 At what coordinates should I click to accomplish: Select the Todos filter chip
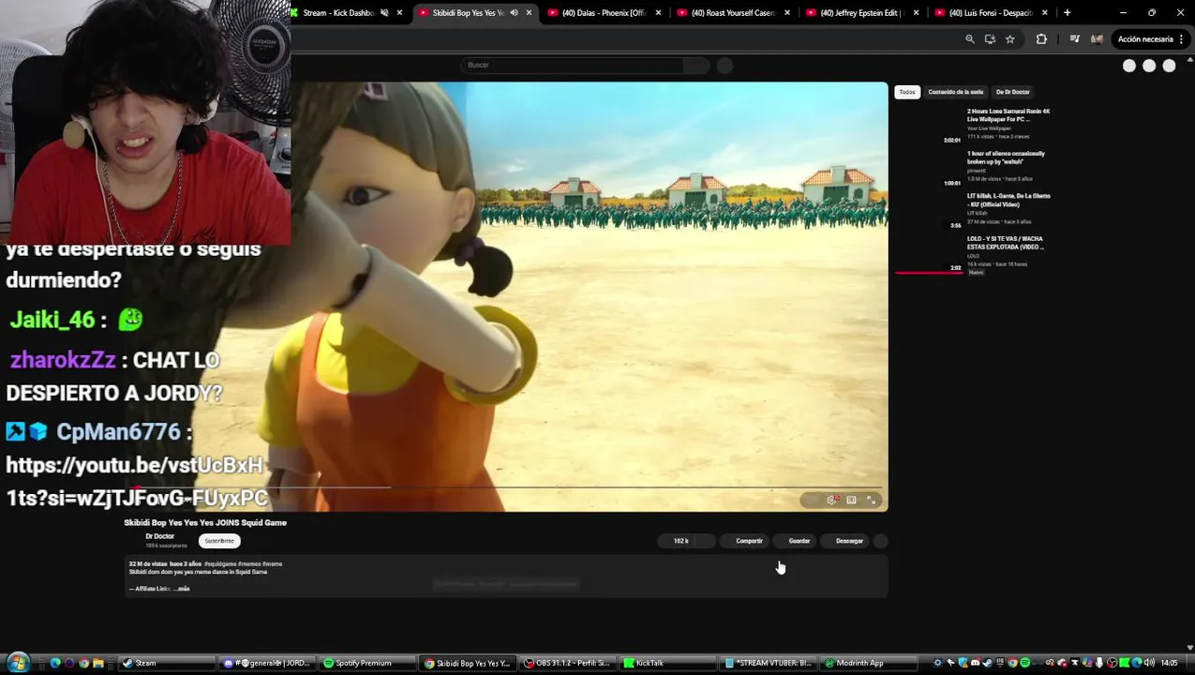(907, 92)
